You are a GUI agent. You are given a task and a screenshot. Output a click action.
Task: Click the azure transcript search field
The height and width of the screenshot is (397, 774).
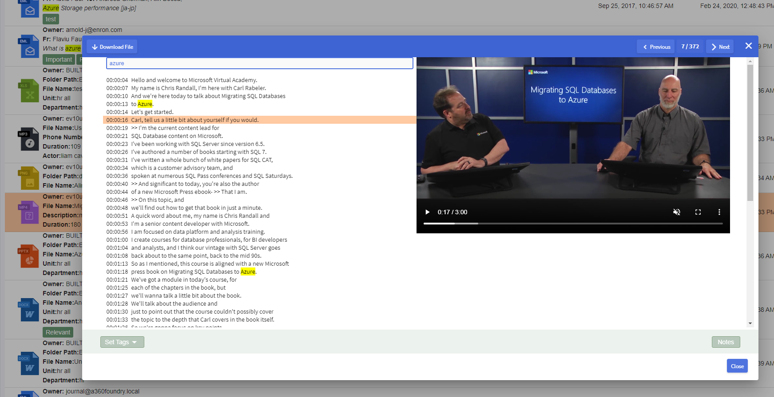259,63
